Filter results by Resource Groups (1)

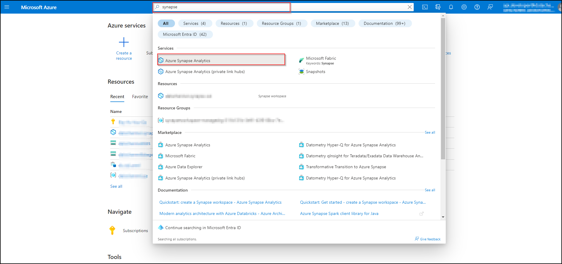tap(281, 23)
